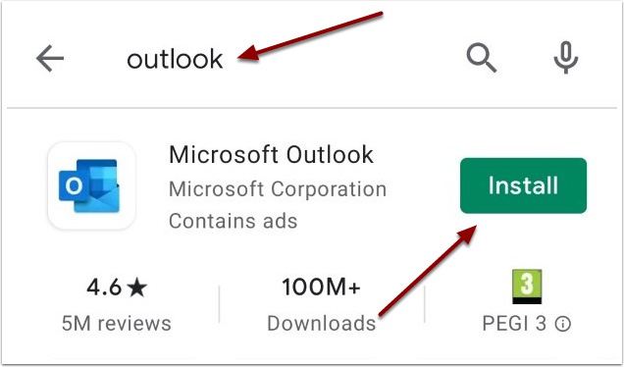The image size is (624, 367).
Task: Tap the back arrow icon
Action: pyautogui.click(x=50, y=58)
